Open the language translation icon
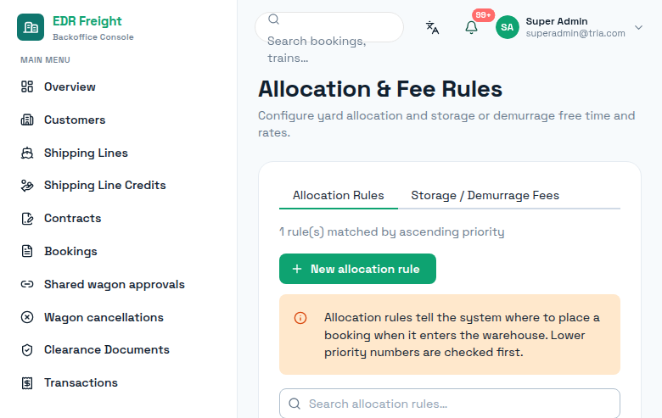This screenshot has height=418, width=662. (x=432, y=27)
